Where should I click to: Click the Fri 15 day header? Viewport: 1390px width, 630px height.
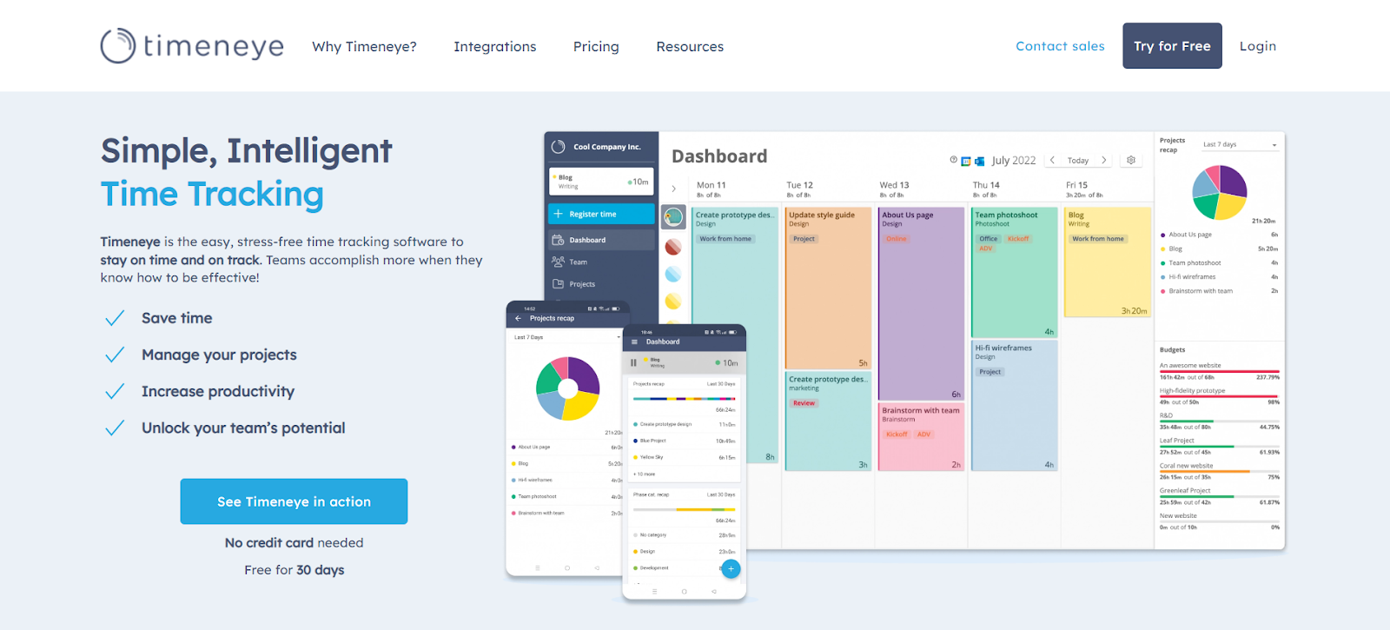1084,189
